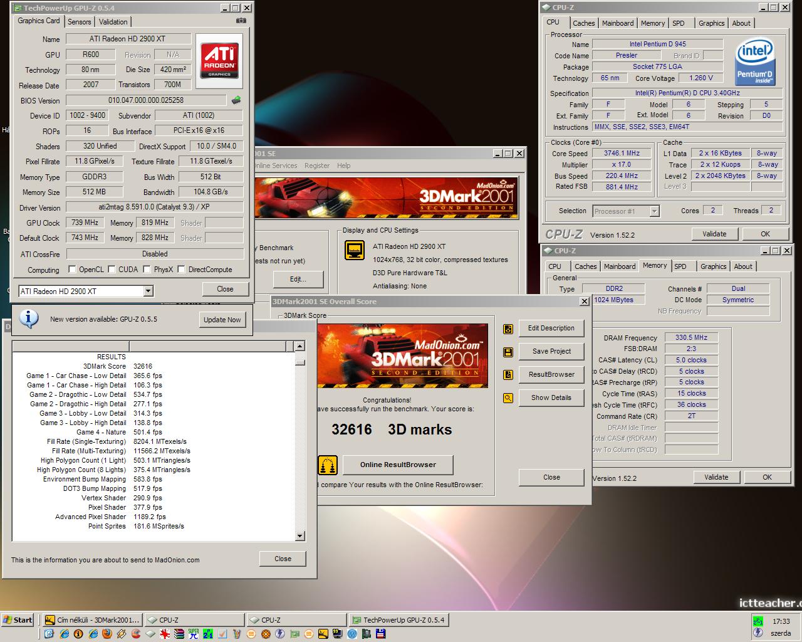Screen dimensions: 802x642
Task: Toggle the CUDA checkbox
Action: point(112,270)
